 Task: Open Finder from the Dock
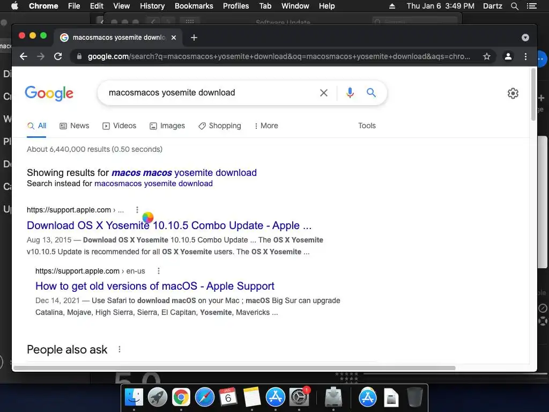point(133,398)
